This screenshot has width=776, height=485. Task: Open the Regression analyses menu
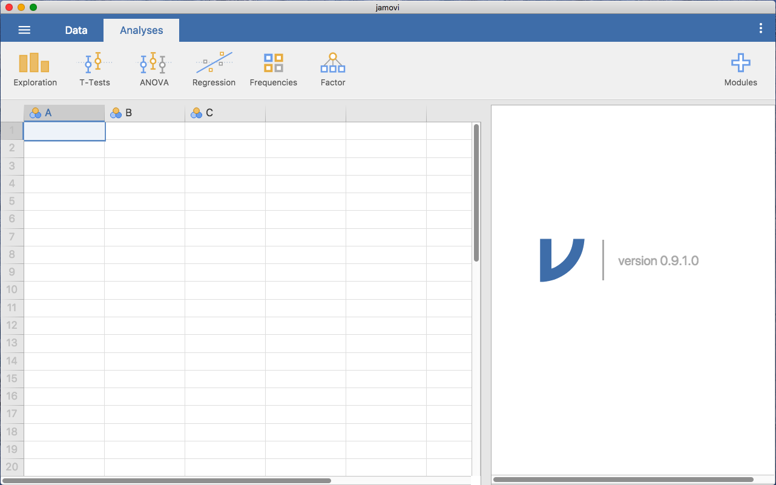pyautogui.click(x=214, y=70)
